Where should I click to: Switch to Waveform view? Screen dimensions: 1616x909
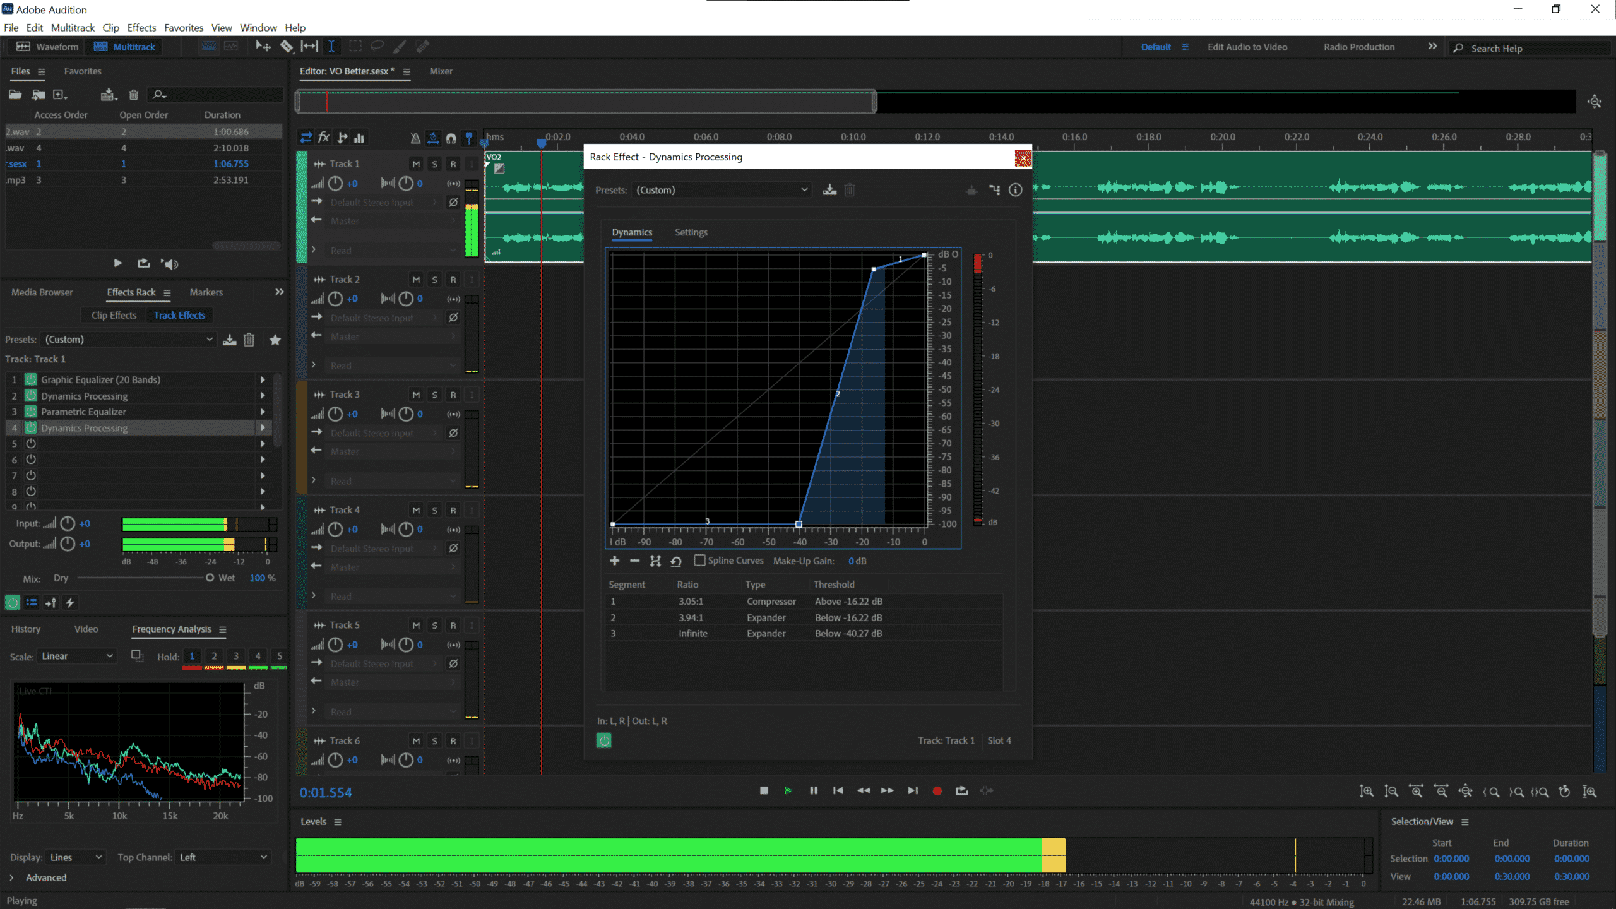tap(47, 47)
